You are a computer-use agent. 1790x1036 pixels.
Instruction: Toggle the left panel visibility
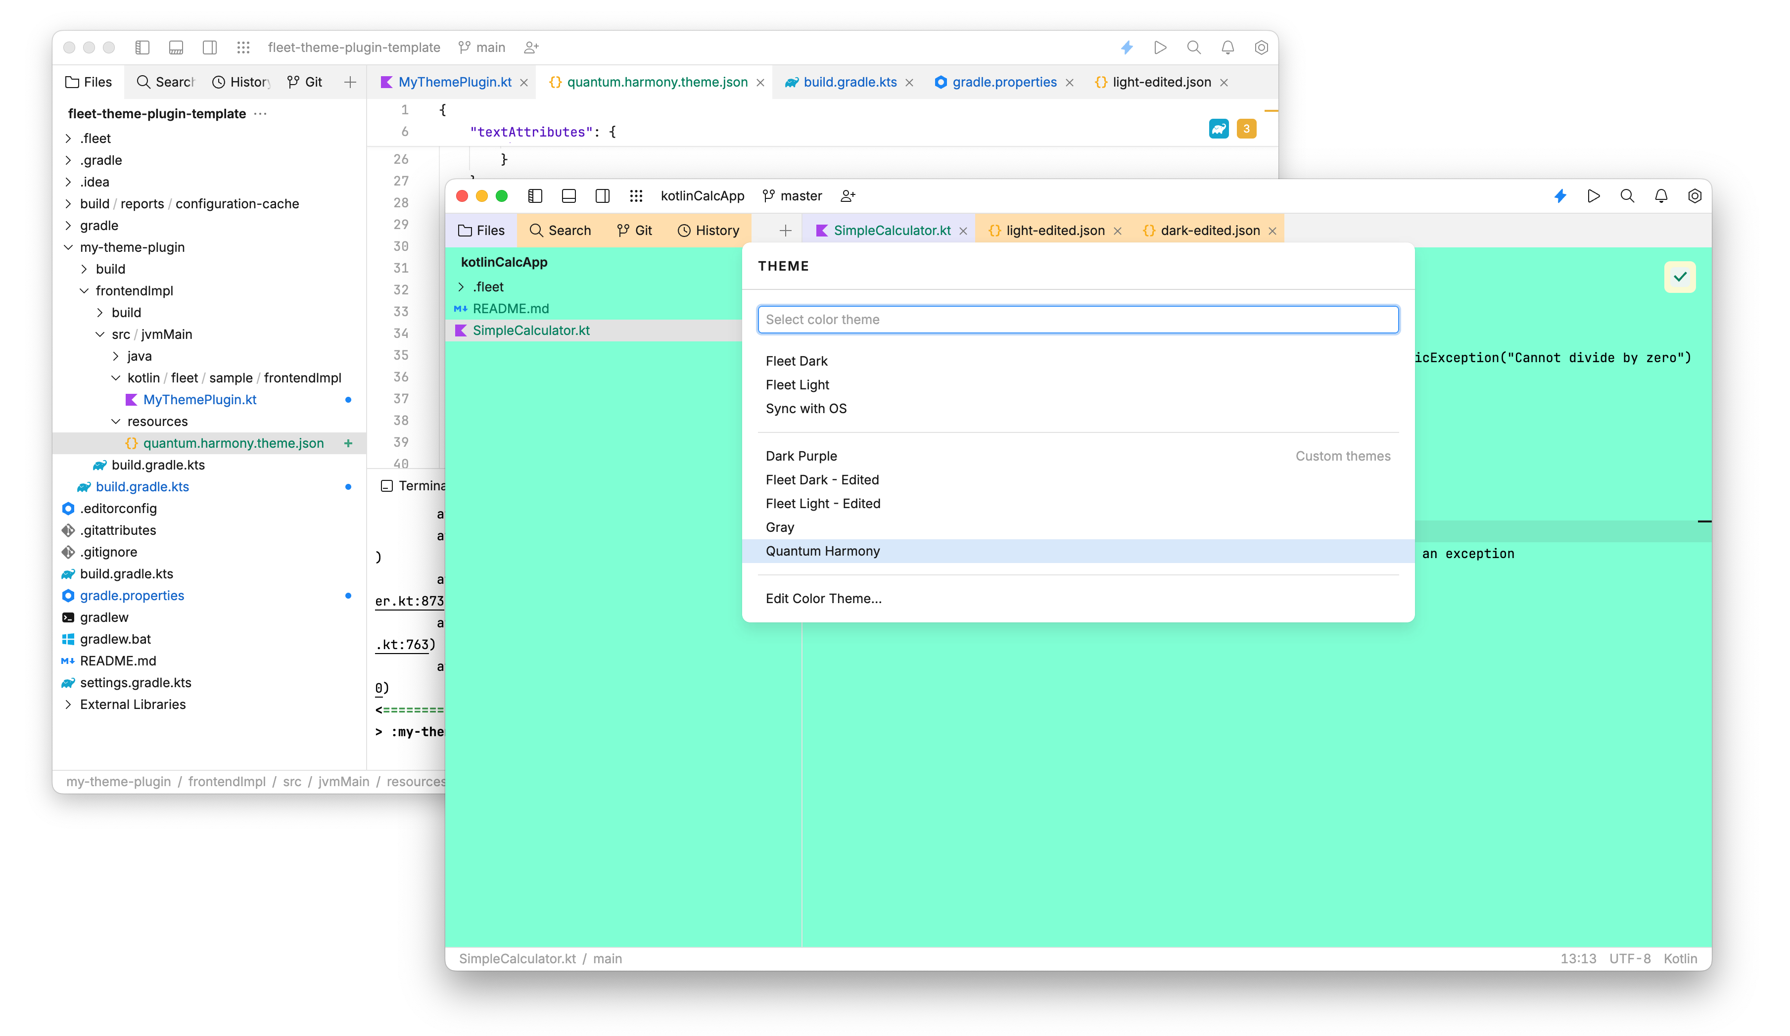pos(535,196)
